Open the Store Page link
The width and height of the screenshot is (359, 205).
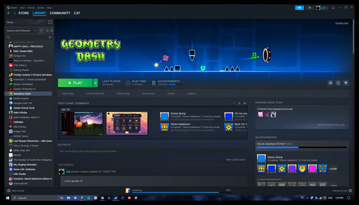(68, 93)
